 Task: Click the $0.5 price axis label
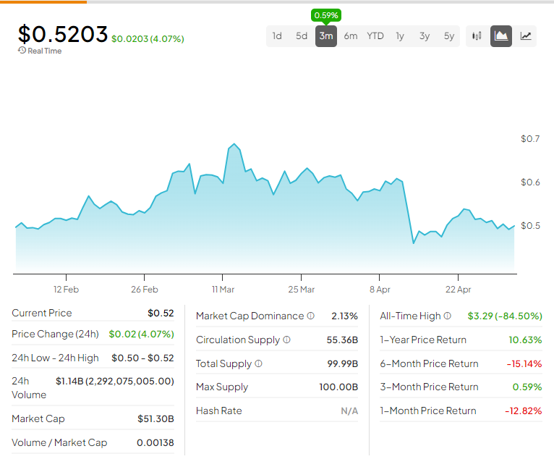point(530,226)
